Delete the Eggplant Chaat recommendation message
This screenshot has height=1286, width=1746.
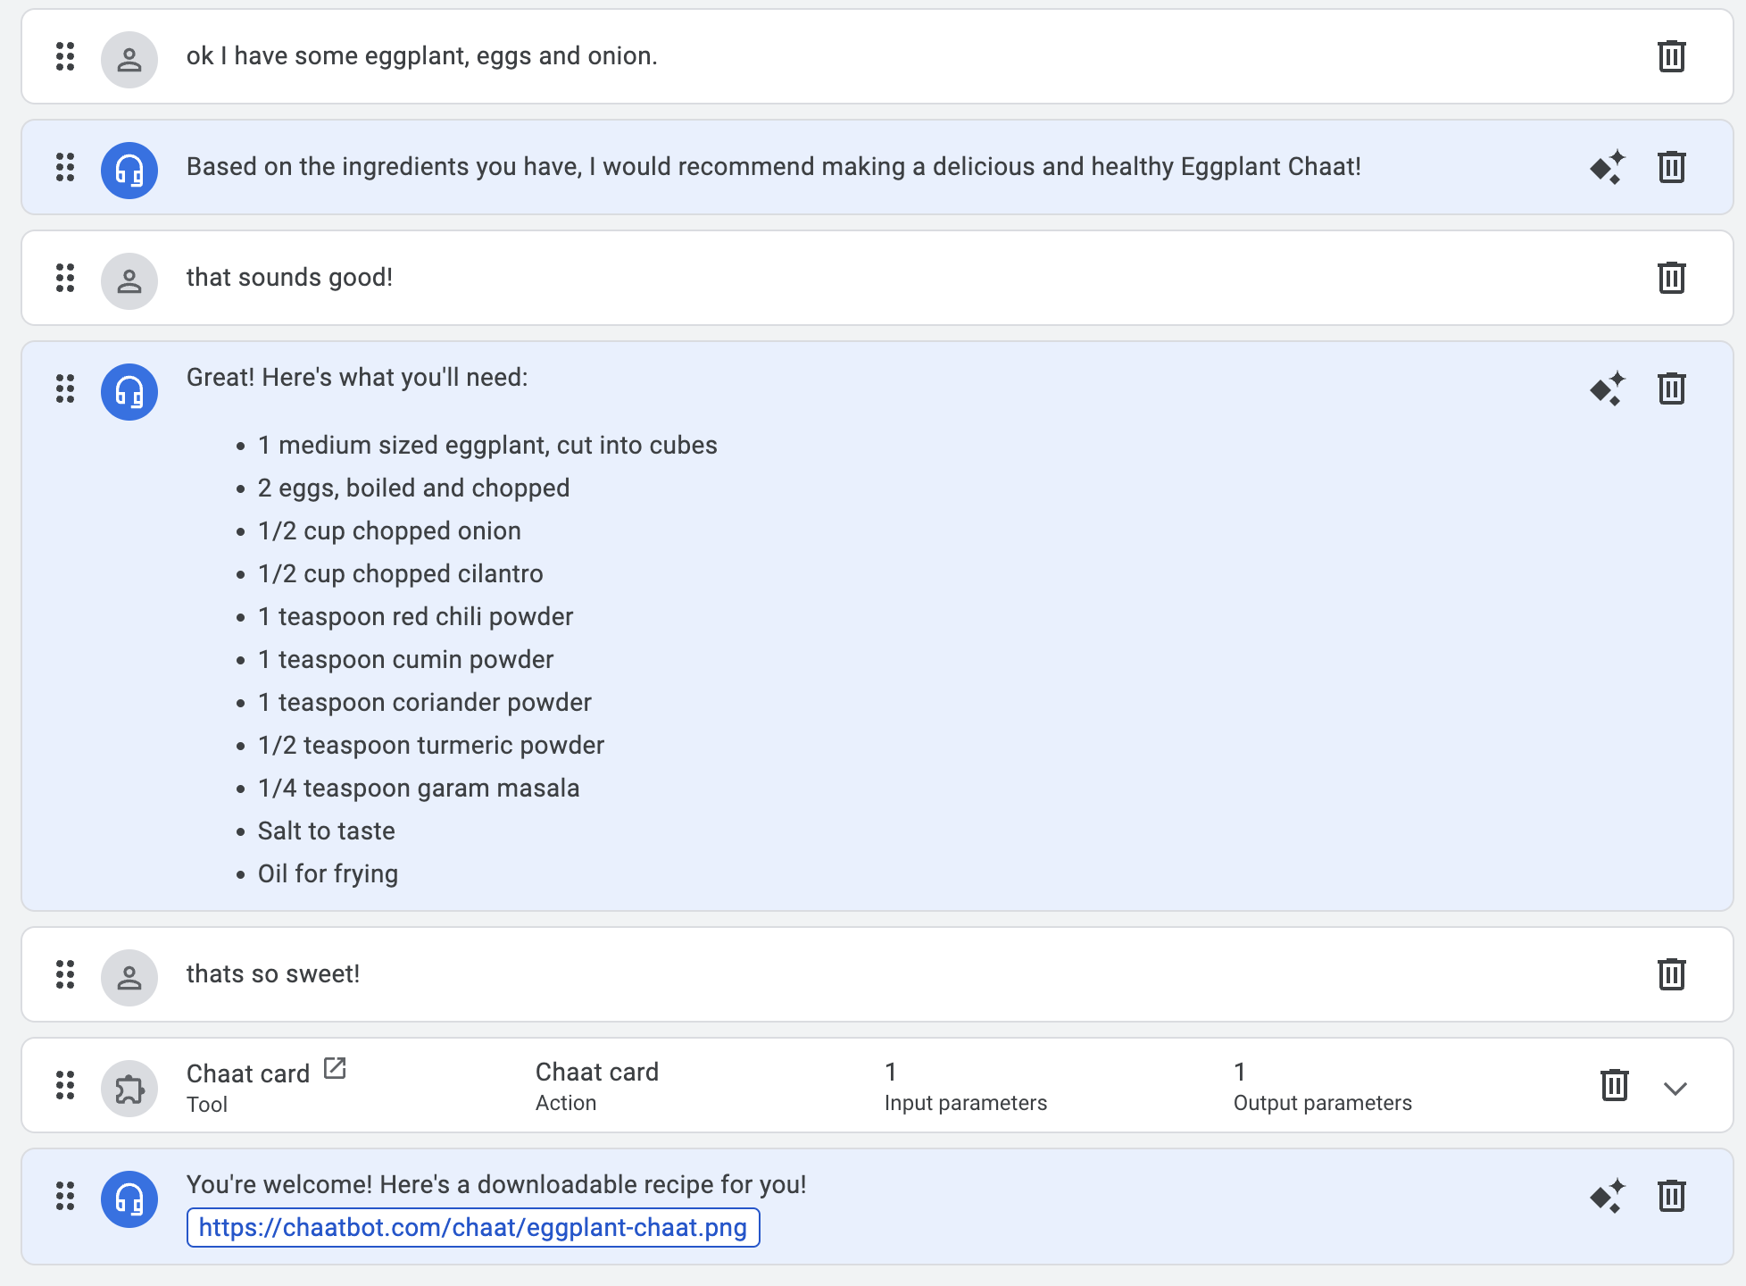[1671, 167]
